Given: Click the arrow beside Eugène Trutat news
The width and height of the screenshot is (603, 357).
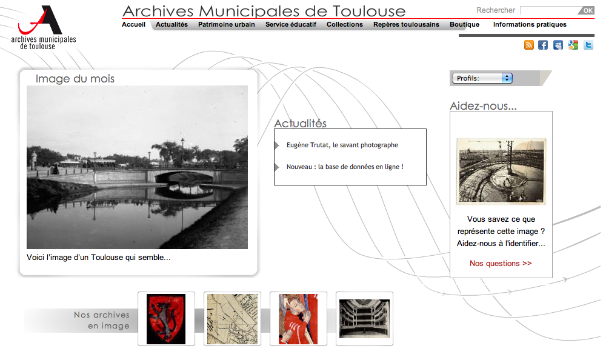Looking at the screenshot, I should click(276, 145).
